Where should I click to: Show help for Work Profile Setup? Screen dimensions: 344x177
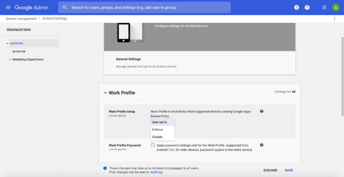point(261,111)
